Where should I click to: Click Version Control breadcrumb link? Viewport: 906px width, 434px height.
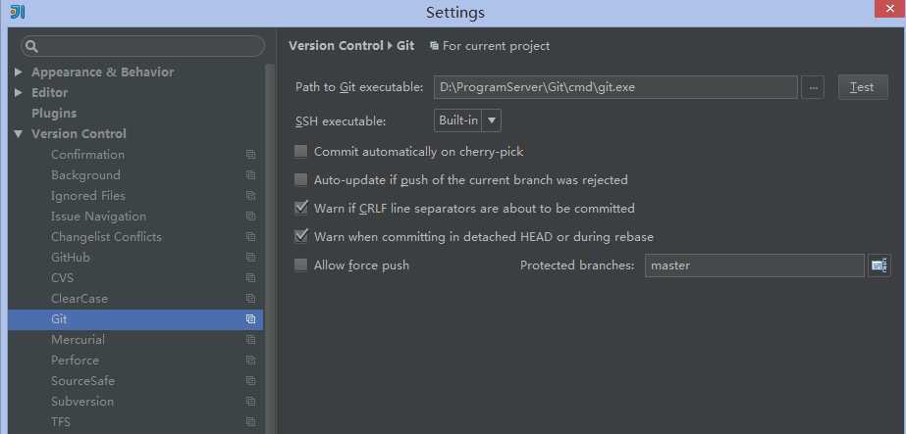click(x=336, y=46)
